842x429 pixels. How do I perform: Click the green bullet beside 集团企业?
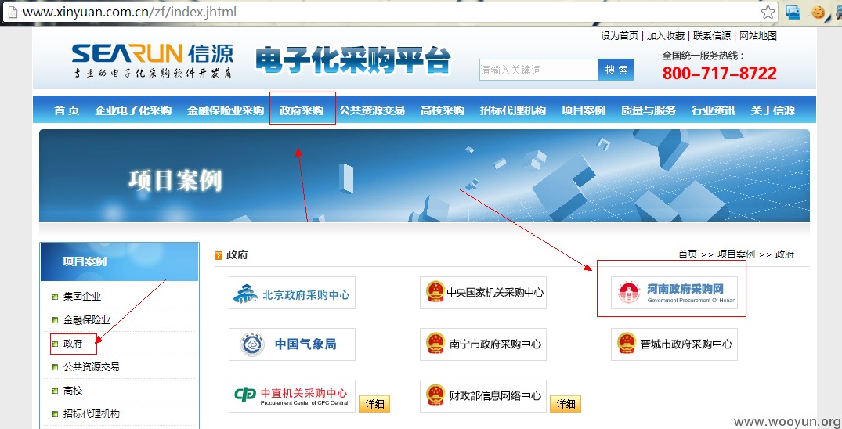point(54,297)
